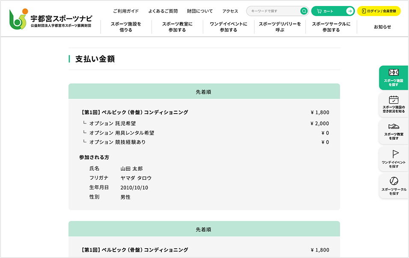The height and width of the screenshot is (258, 409).
Task: Click the login door icon
Action: (x=364, y=11)
